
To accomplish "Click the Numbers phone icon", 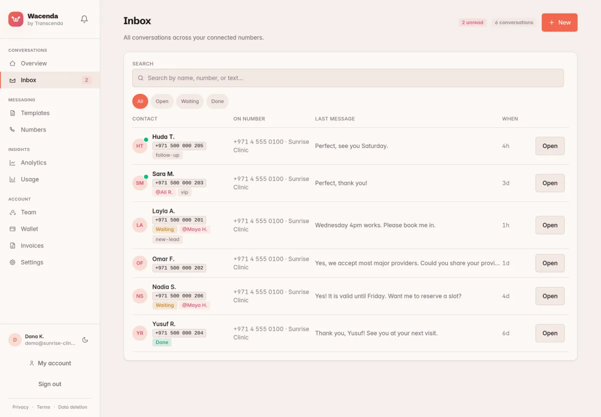I will coord(13,129).
